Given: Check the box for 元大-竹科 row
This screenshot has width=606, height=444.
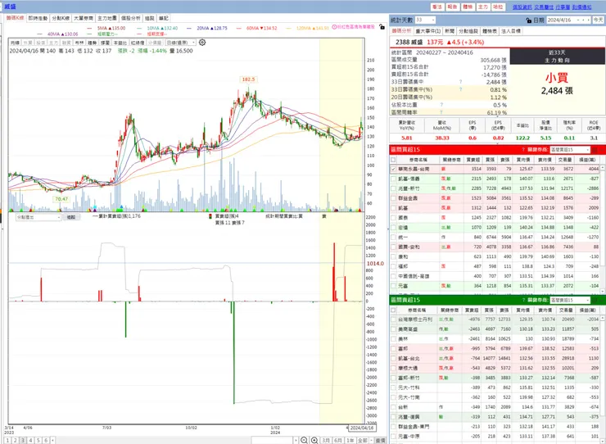Looking at the screenshot, I should point(393,387).
